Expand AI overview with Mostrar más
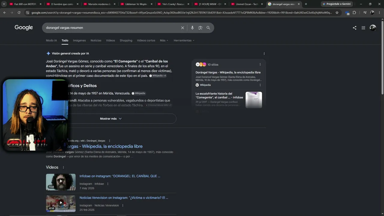The width and height of the screenshot is (384, 216). [111, 118]
